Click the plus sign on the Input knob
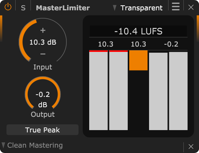 coord(43,31)
